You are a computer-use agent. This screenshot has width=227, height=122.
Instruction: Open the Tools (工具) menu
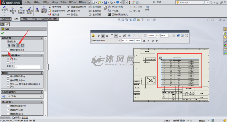(63, 2)
